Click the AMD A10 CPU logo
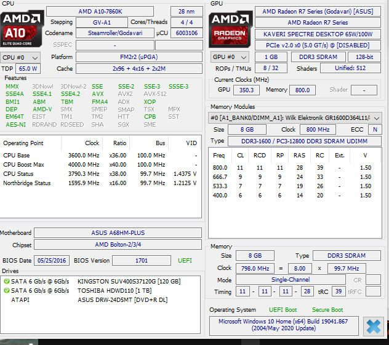This screenshot has height=345, width=389. (x=22, y=29)
